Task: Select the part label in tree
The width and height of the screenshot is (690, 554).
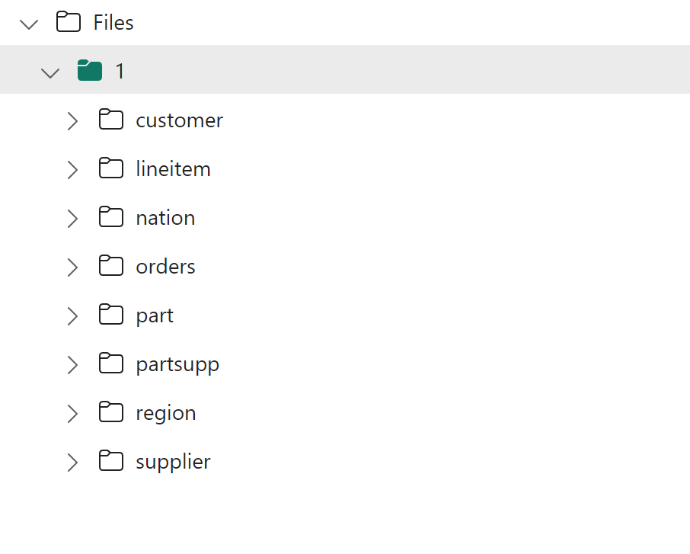Action: 155,316
